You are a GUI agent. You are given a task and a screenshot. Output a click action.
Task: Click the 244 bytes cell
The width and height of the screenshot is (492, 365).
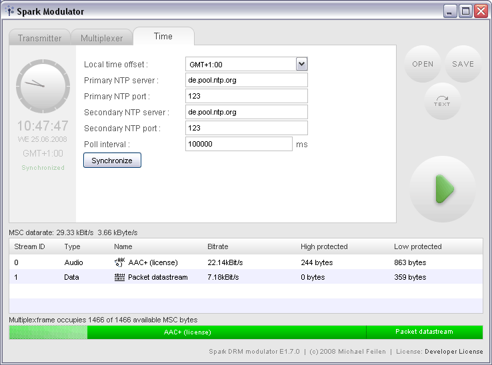pyautogui.click(x=317, y=262)
